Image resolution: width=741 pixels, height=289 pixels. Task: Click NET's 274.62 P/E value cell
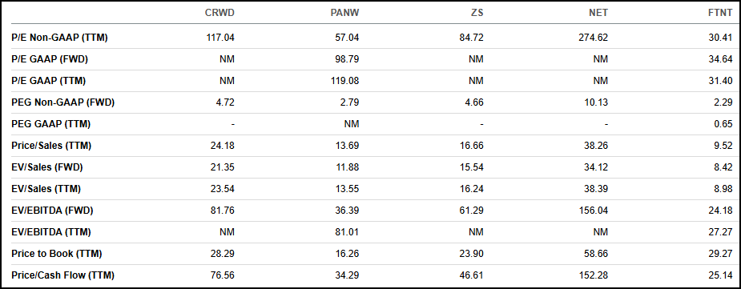tap(593, 38)
